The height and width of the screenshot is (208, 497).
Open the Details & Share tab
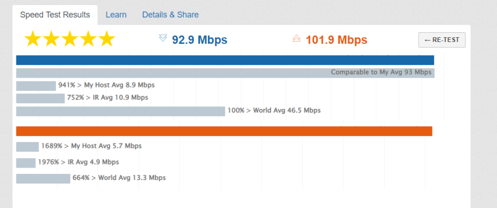171,15
